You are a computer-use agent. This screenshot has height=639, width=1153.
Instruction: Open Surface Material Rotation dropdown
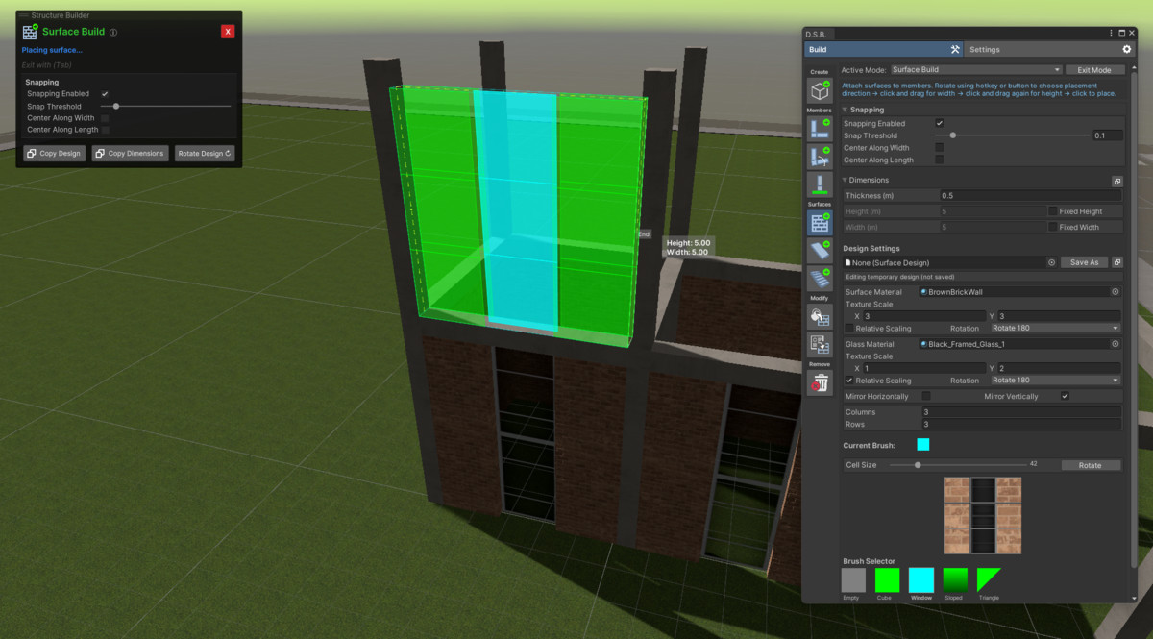coord(1055,329)
